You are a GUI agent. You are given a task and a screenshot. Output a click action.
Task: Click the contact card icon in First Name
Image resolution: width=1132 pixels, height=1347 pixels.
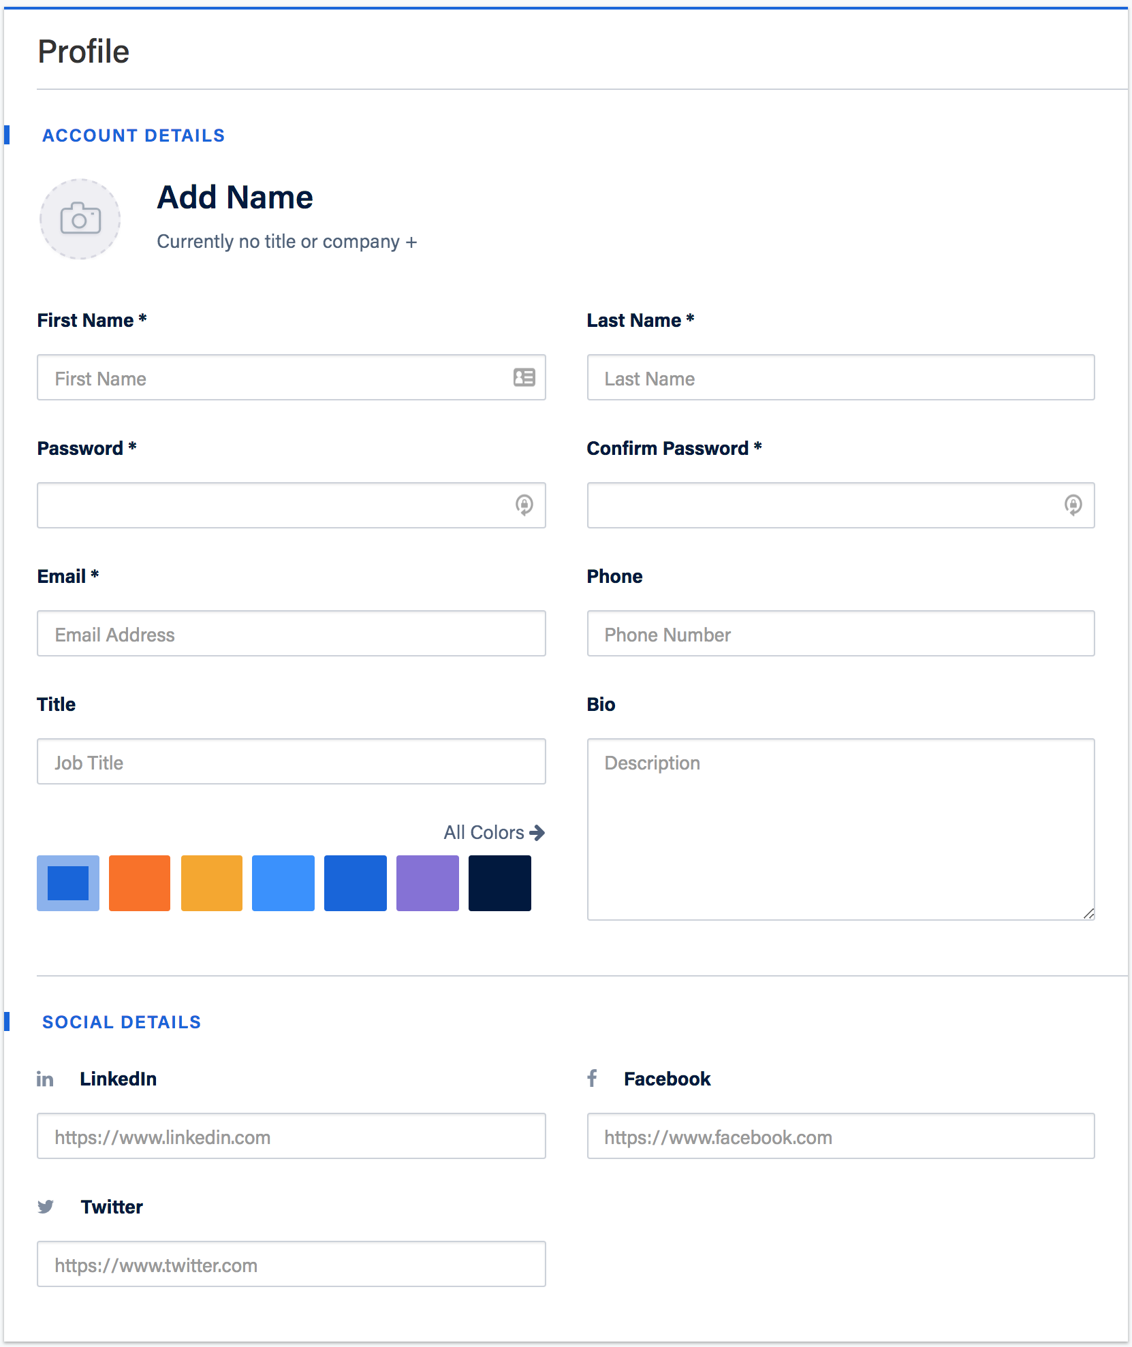point(524,377)
